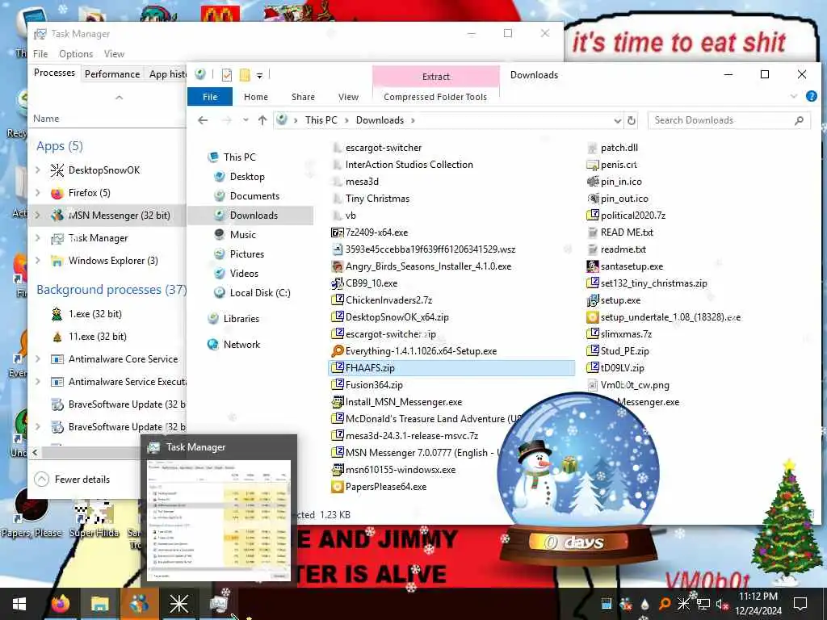Click the muted volume tray icon
Viewport: 827px width, 620px height.
(721, 604)
